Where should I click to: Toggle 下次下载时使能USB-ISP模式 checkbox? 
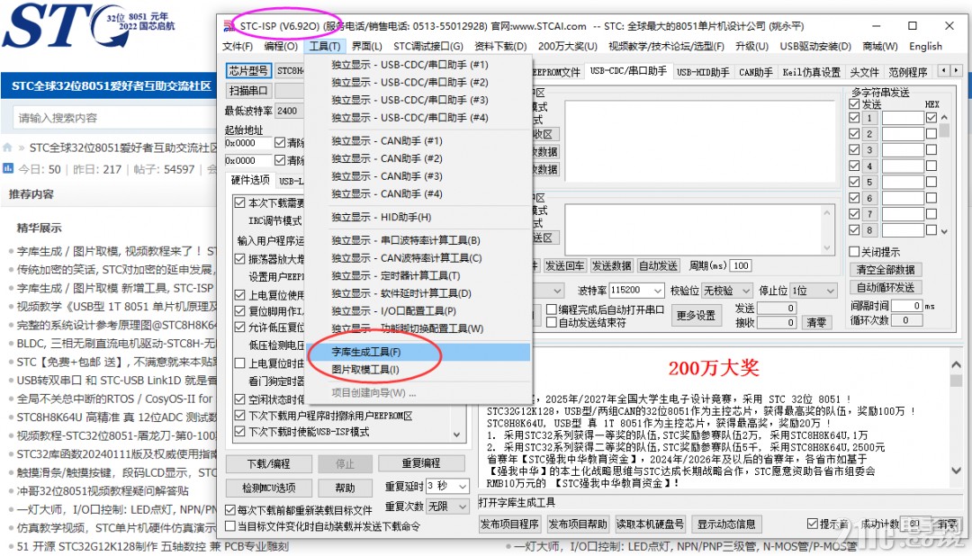[x=240, y=432]
